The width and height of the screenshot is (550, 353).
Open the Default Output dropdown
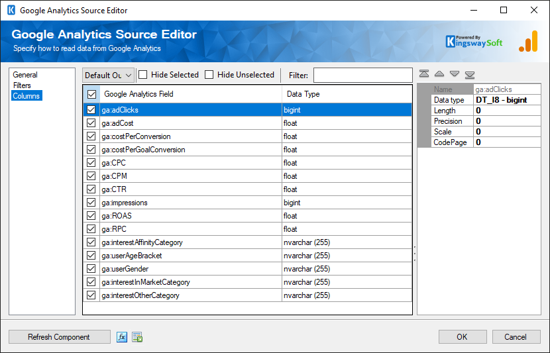click(x=109, y=75)
